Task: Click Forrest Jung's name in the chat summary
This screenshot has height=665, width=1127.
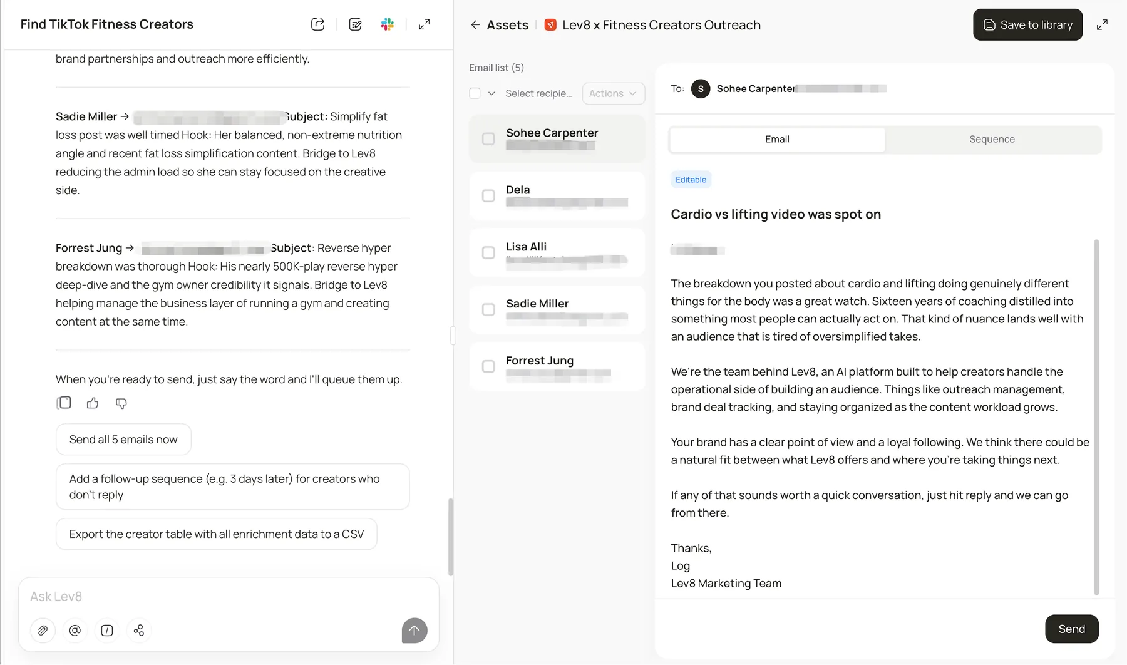Action: coord(89,248)
